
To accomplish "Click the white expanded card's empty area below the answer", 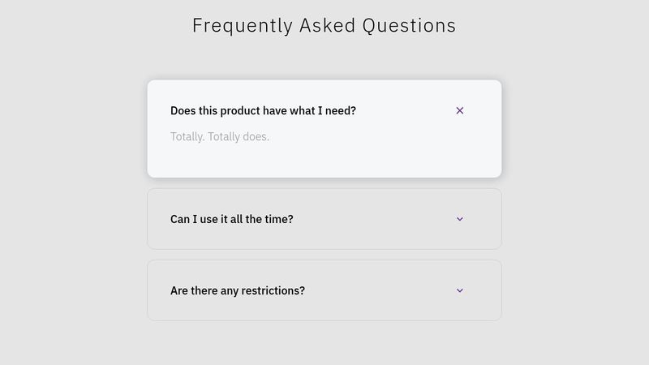I will click(324, 161).
